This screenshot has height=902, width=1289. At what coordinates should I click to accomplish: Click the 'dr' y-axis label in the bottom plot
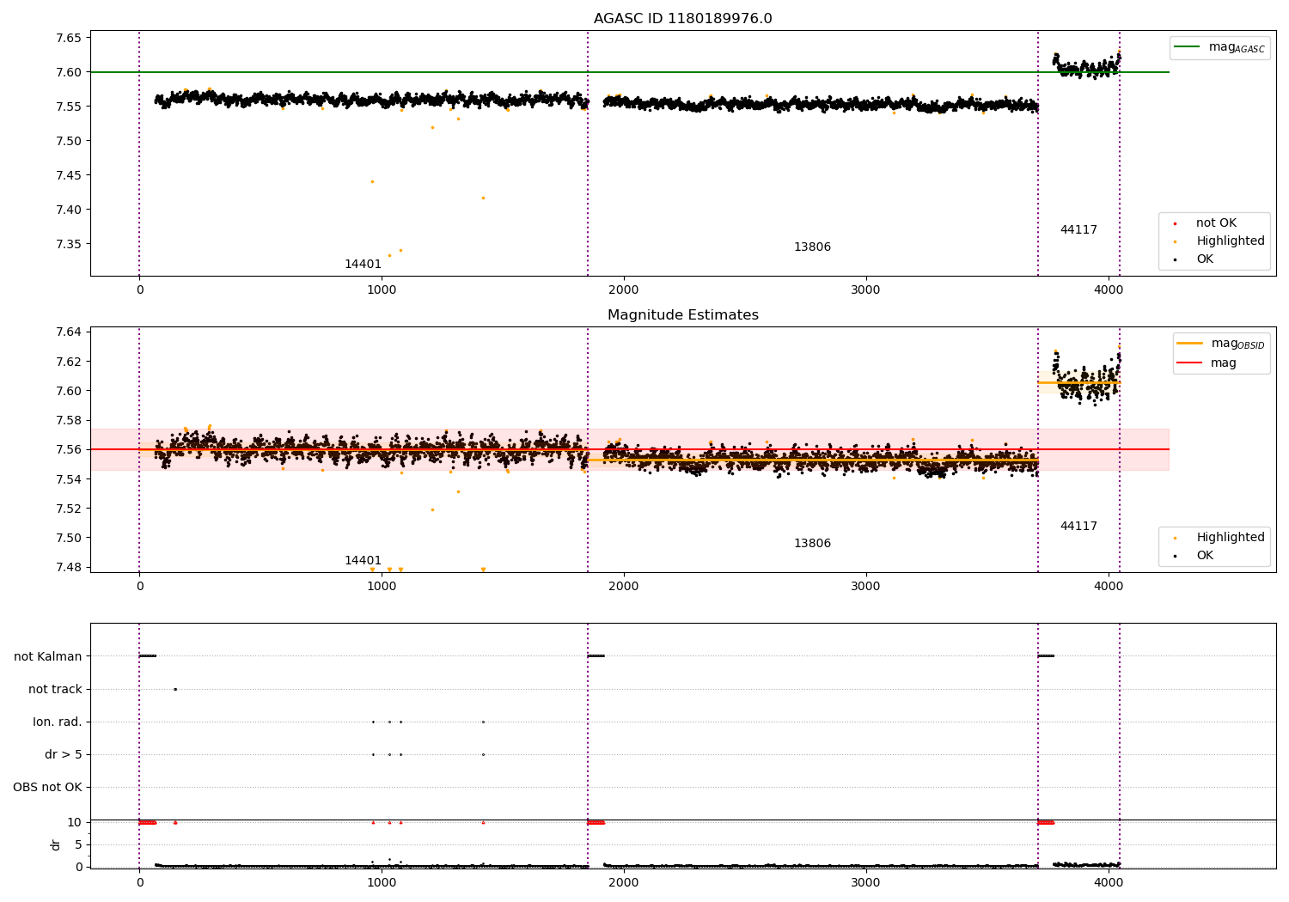[x=56, y=844]
